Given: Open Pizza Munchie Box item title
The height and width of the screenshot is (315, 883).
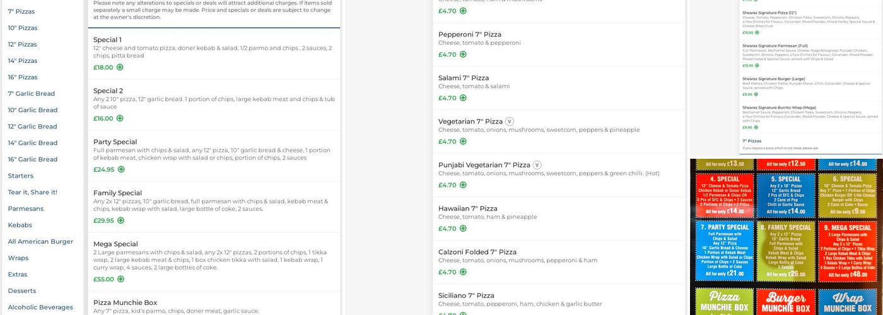Looking at the screenshot, I should (x=125, y=302).
